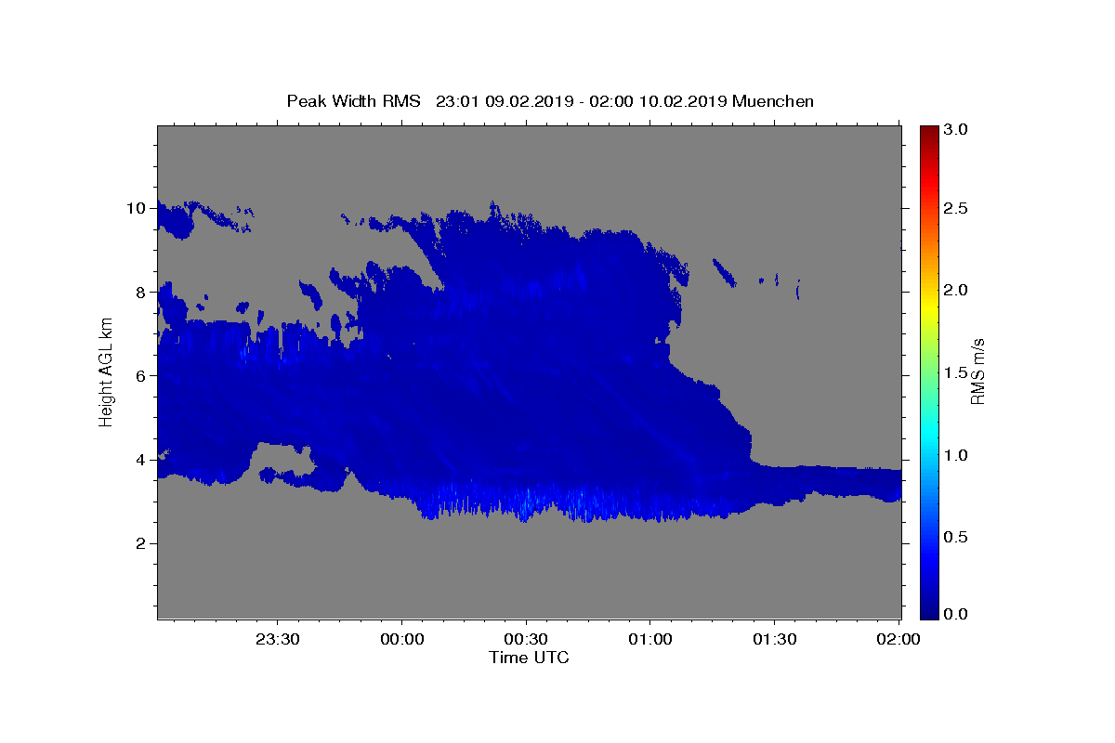This screenshot has width=1115, height=743.
Task: Click the 02:00 time tick label
Action: pyautogui.click(x=899, y=640)
